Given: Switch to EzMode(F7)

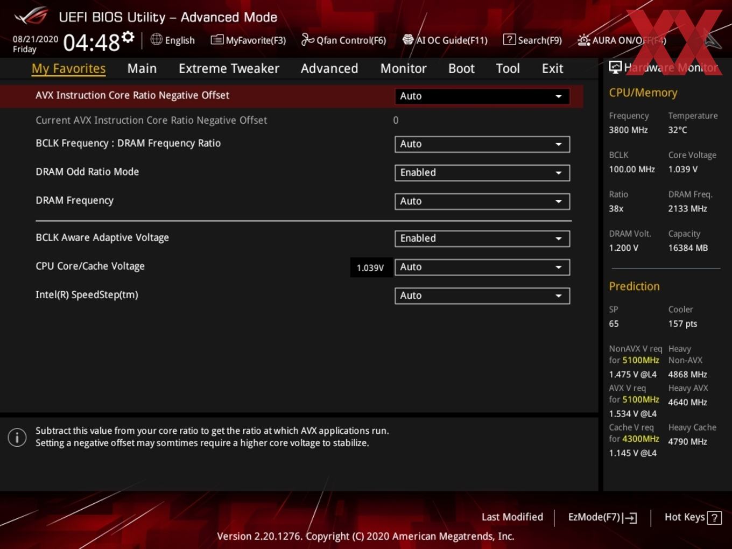Looking at the screenshot, I should tap(603, 517).
